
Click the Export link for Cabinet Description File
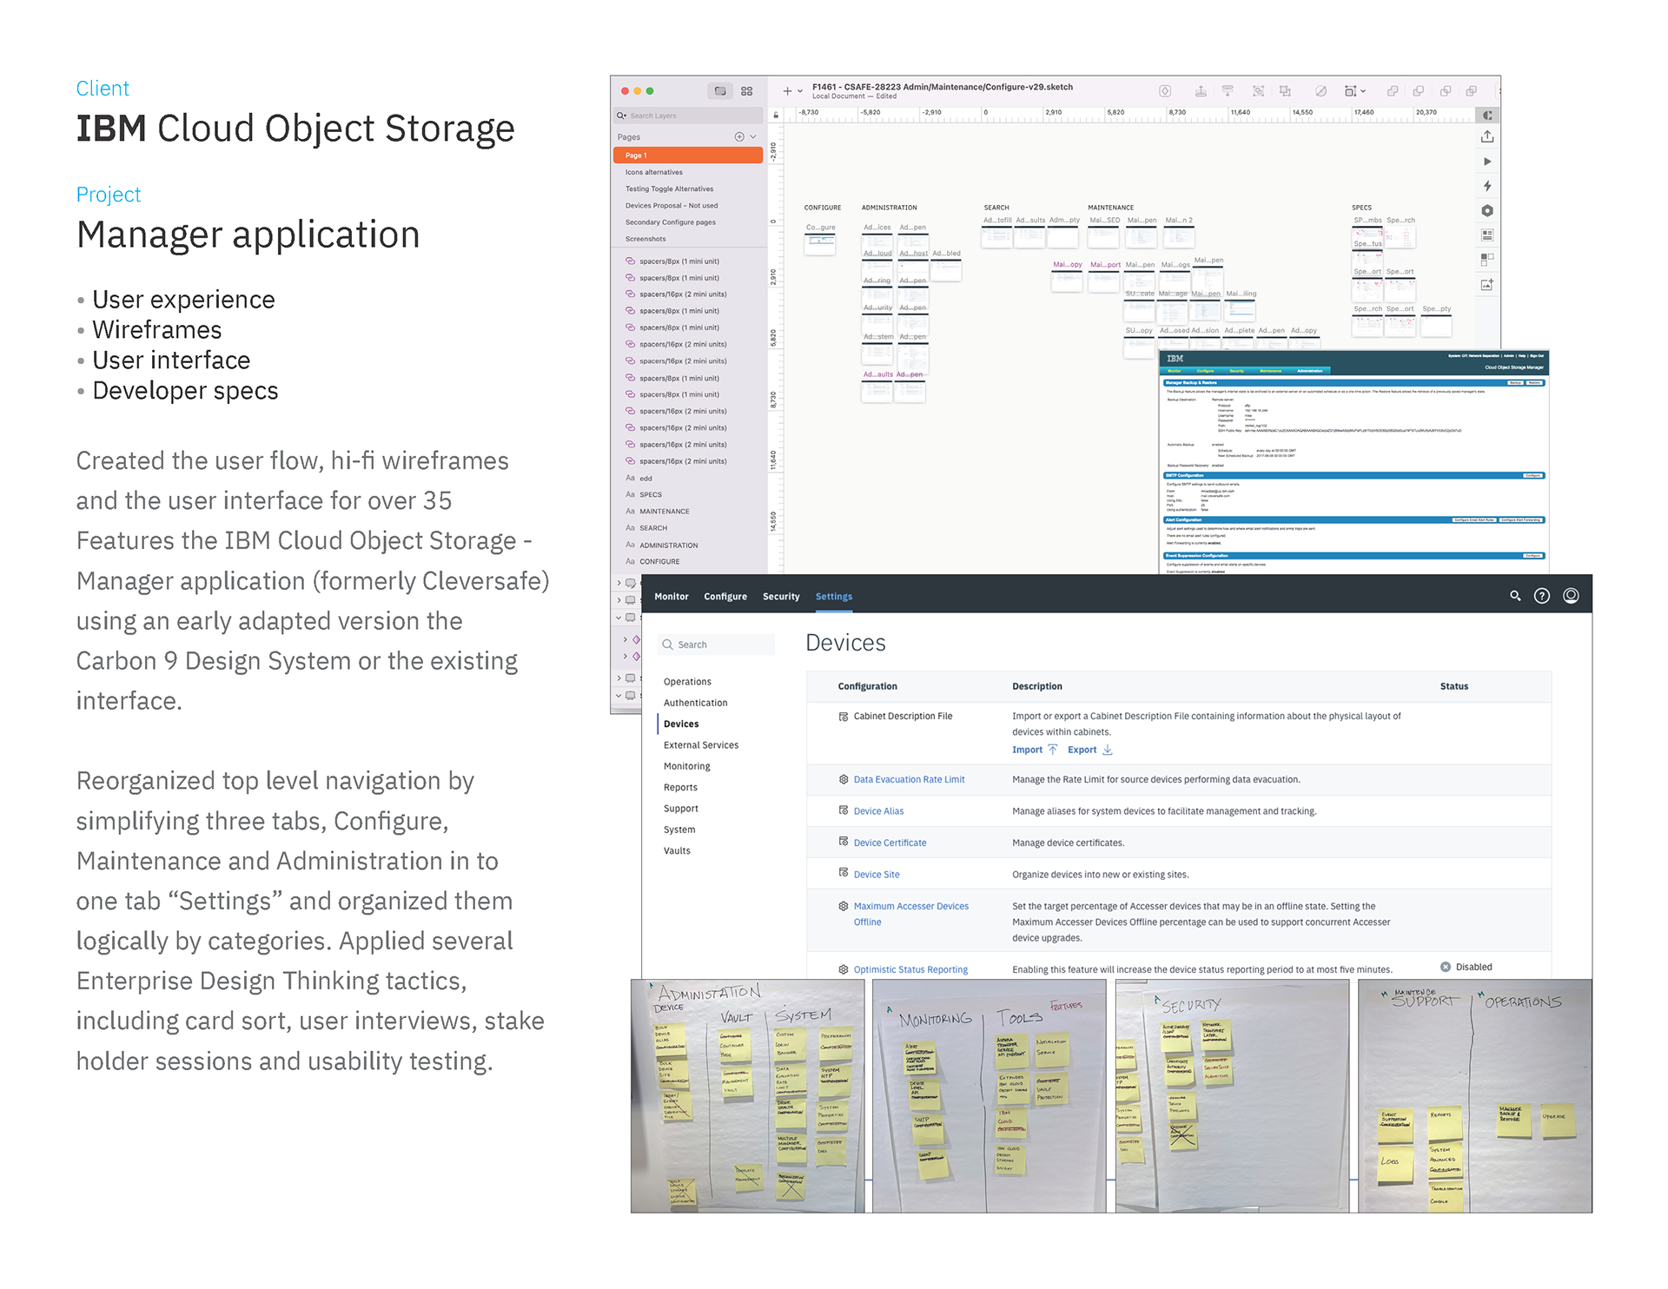1090,750
